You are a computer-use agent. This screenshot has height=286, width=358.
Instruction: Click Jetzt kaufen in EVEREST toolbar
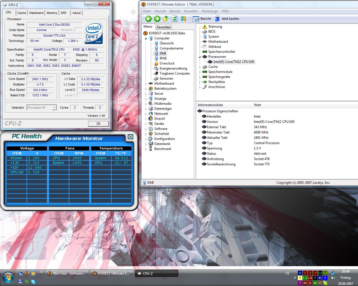[227, 19]
